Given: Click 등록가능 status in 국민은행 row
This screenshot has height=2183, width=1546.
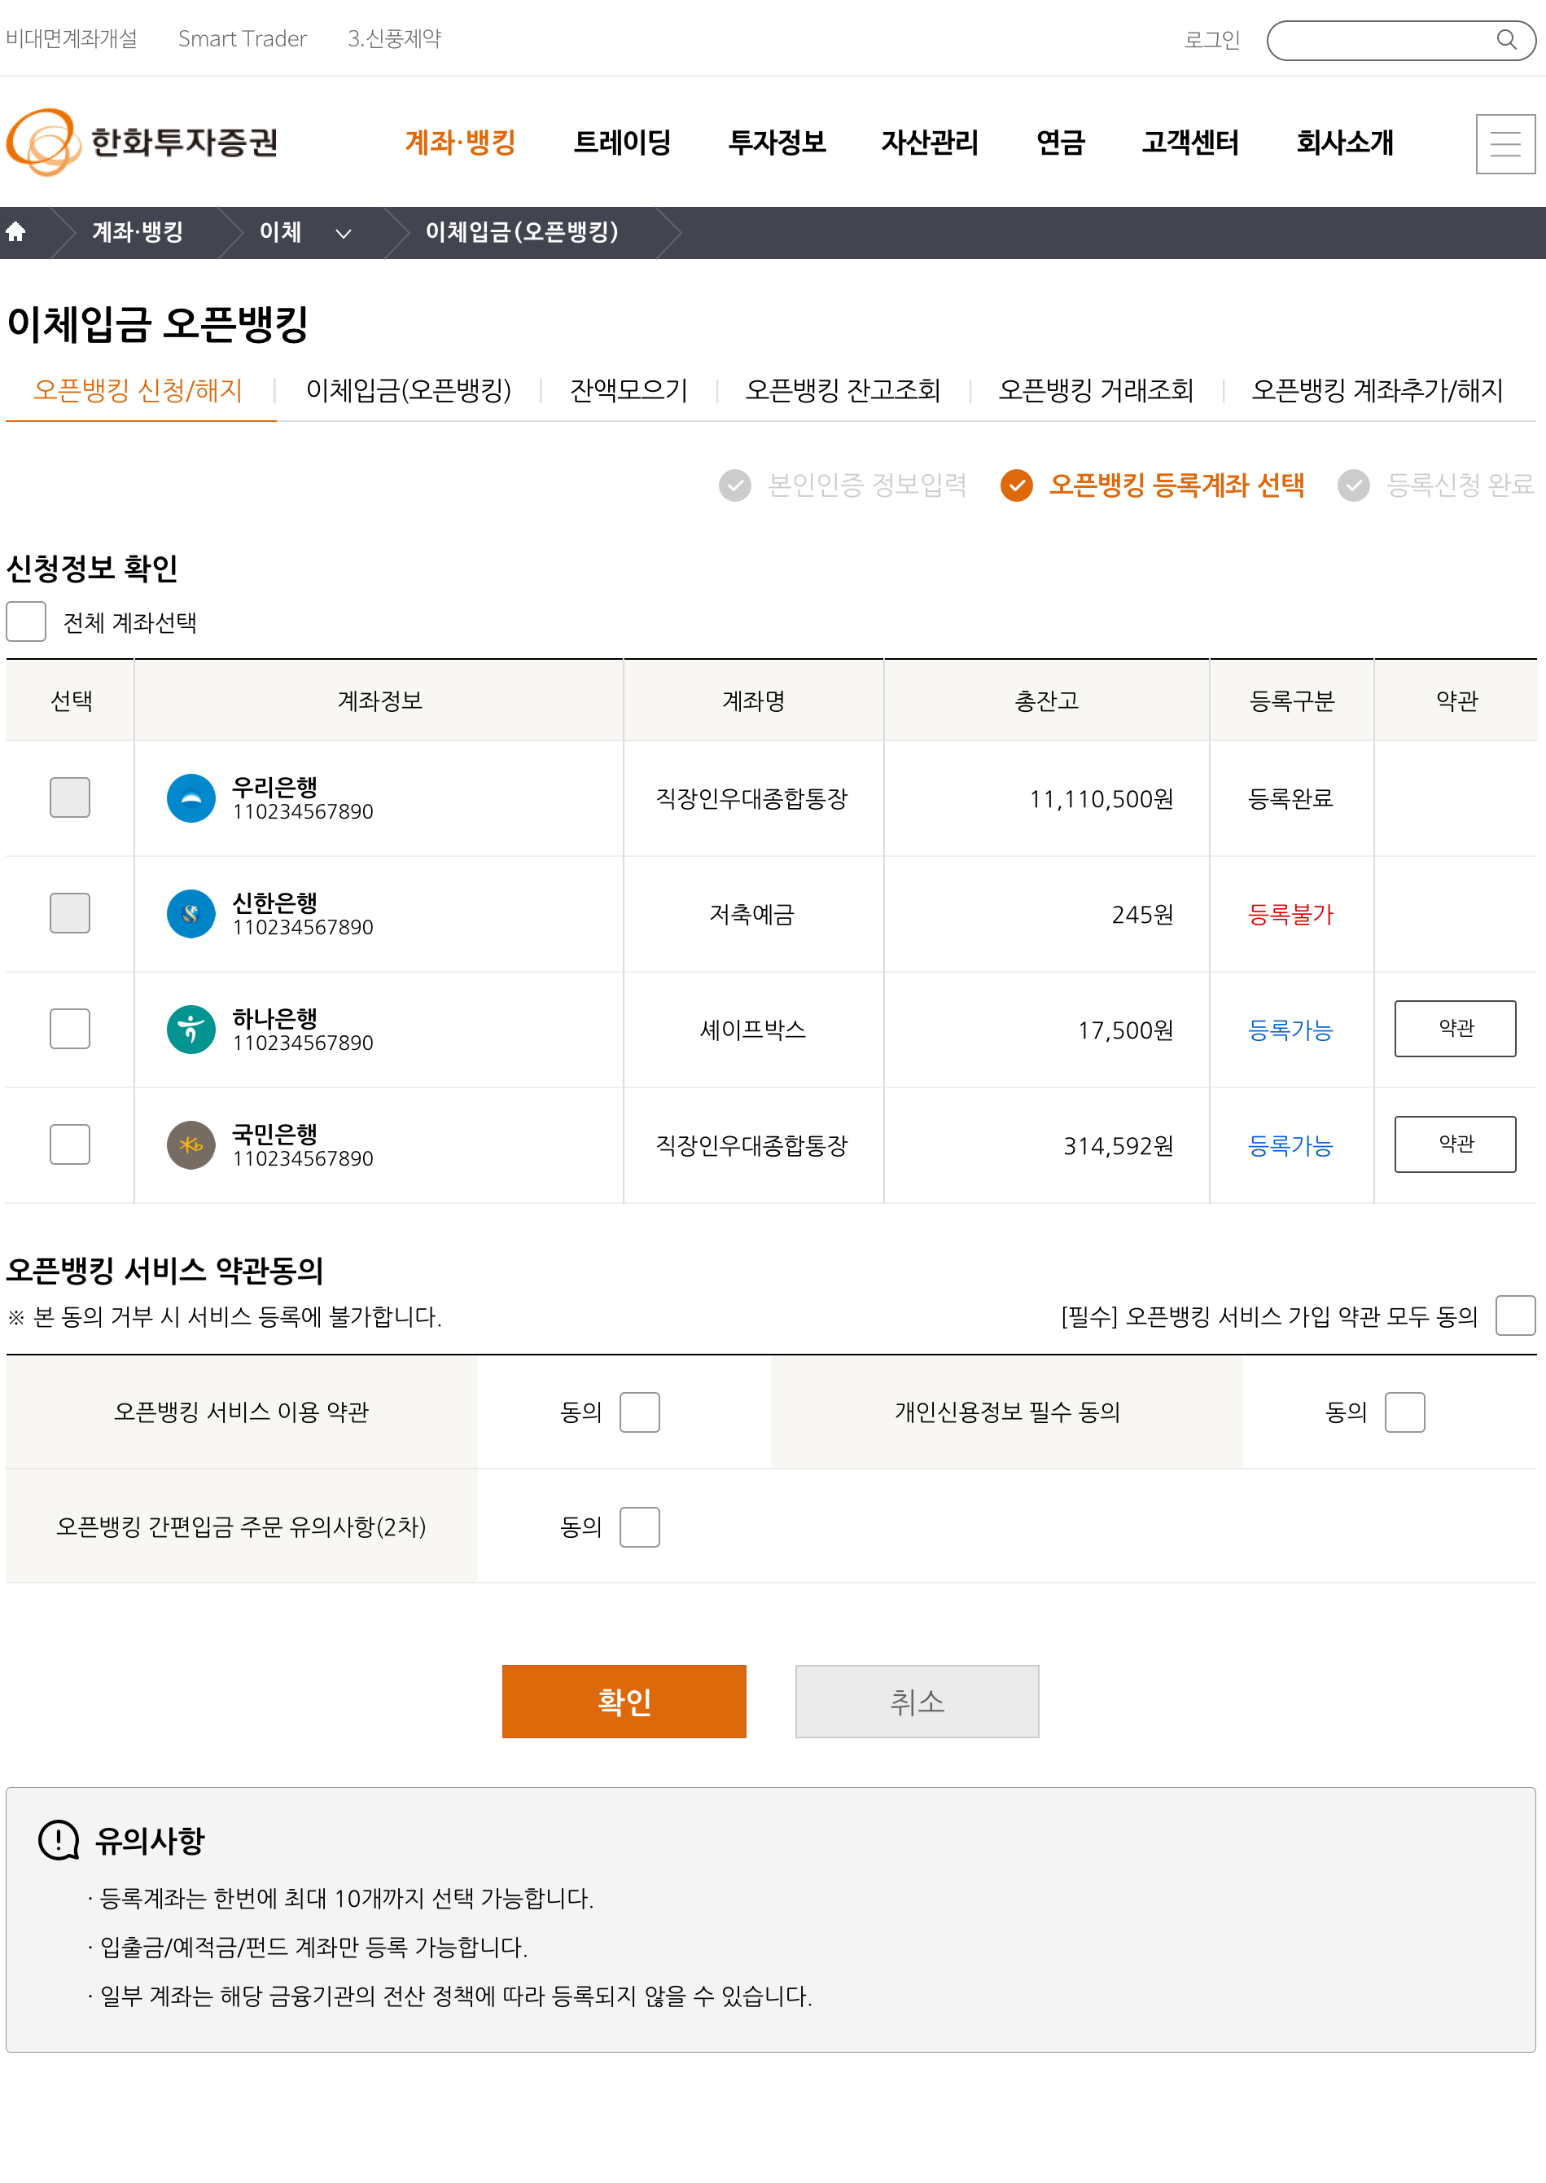Looking at the screenshot, I should (1291, 1144).
